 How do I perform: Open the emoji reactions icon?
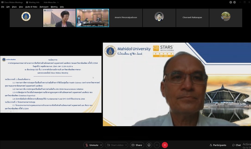[149, 145]
